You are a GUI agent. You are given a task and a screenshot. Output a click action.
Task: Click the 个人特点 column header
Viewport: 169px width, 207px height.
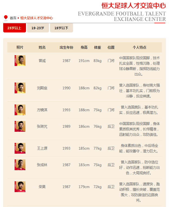point(140,47)
